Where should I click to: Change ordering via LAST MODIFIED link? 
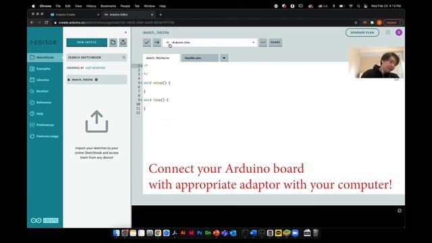point(95,67)
